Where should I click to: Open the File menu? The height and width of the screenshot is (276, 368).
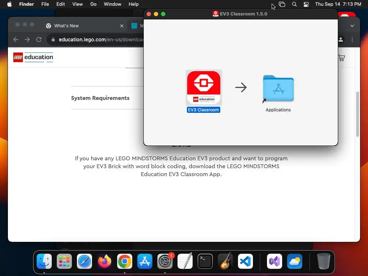(x=45, y=4)
